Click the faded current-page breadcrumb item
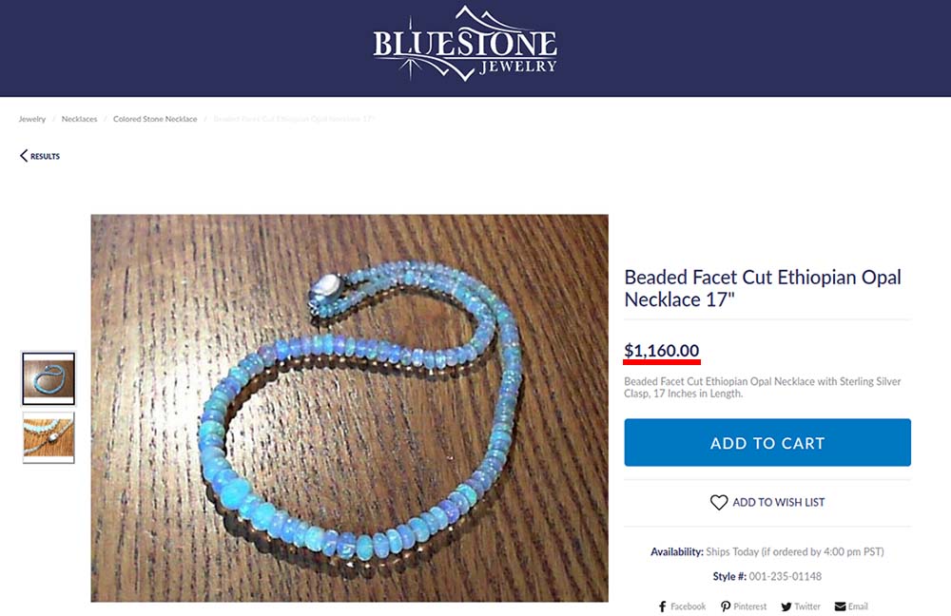951x616 pixels. coord(294,119)
